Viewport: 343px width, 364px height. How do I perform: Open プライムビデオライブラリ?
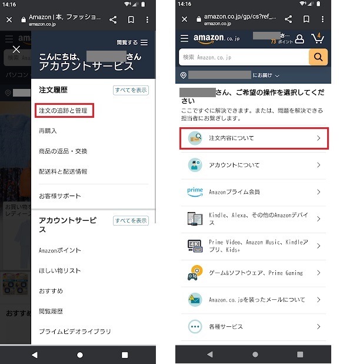pyautogui.click(x=75, y=332)
